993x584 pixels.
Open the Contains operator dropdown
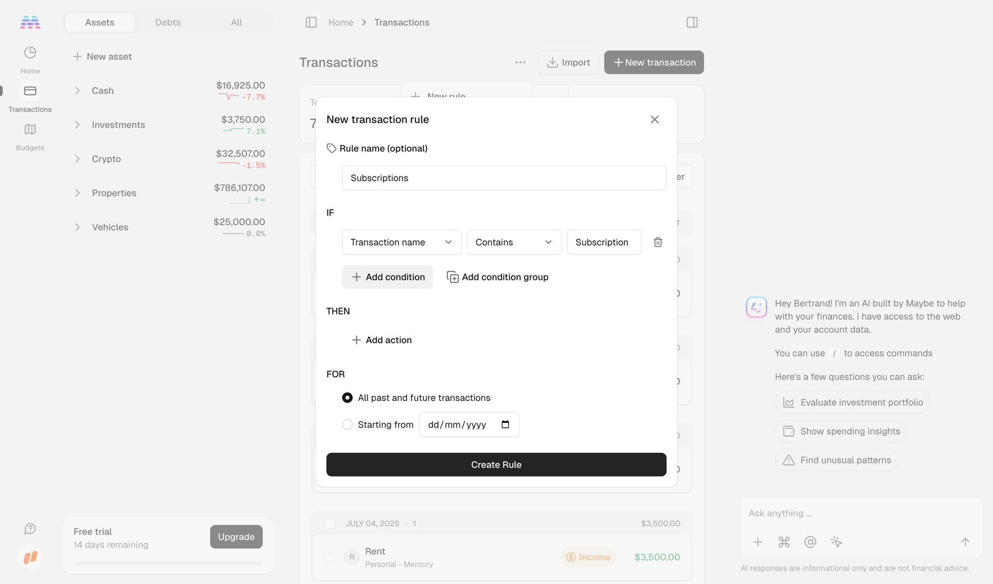click(514, 242)
